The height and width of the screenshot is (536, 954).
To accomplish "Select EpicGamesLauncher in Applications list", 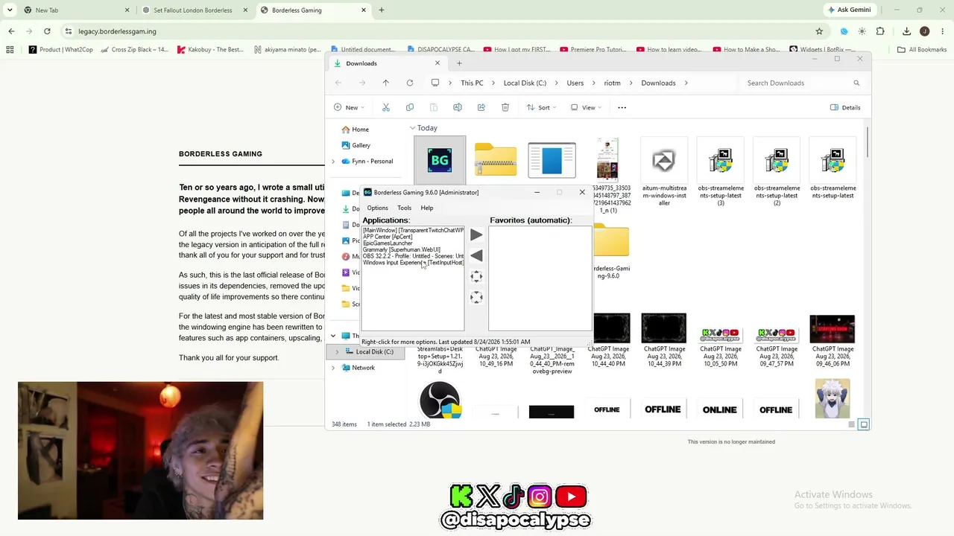I will 388,243.
